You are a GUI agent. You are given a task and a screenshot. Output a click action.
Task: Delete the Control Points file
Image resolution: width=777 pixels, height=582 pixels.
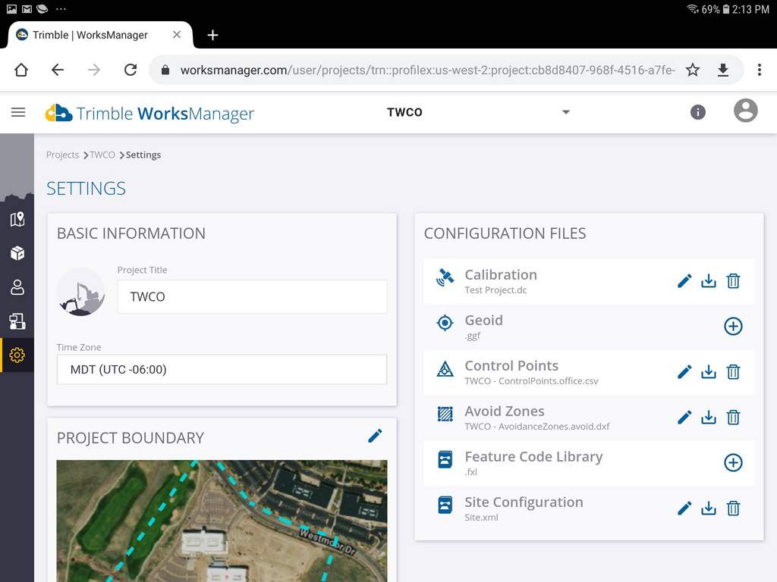pyautogui.click(x=733, y=371)
